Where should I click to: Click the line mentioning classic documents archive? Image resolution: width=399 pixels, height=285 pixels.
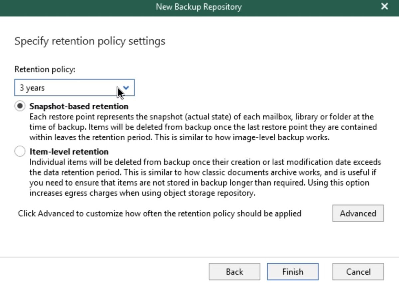coord(203,173)
